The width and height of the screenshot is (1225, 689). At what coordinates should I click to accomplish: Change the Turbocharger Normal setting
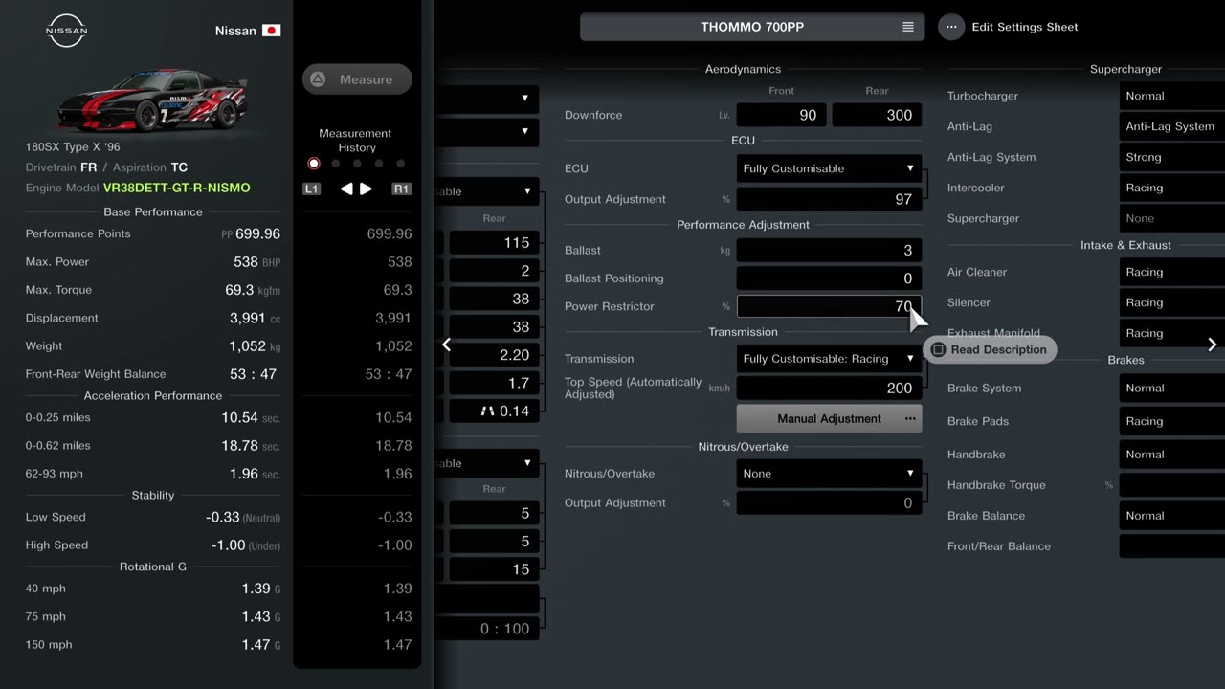1171,96
